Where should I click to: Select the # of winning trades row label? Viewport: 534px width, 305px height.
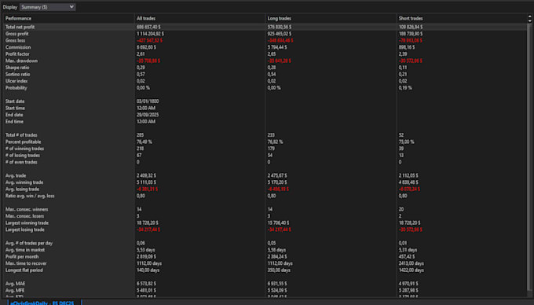tap(24, 149)
